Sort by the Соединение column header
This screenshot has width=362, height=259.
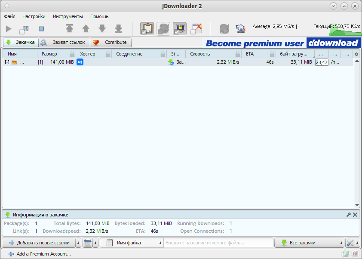tap(129, 54)
